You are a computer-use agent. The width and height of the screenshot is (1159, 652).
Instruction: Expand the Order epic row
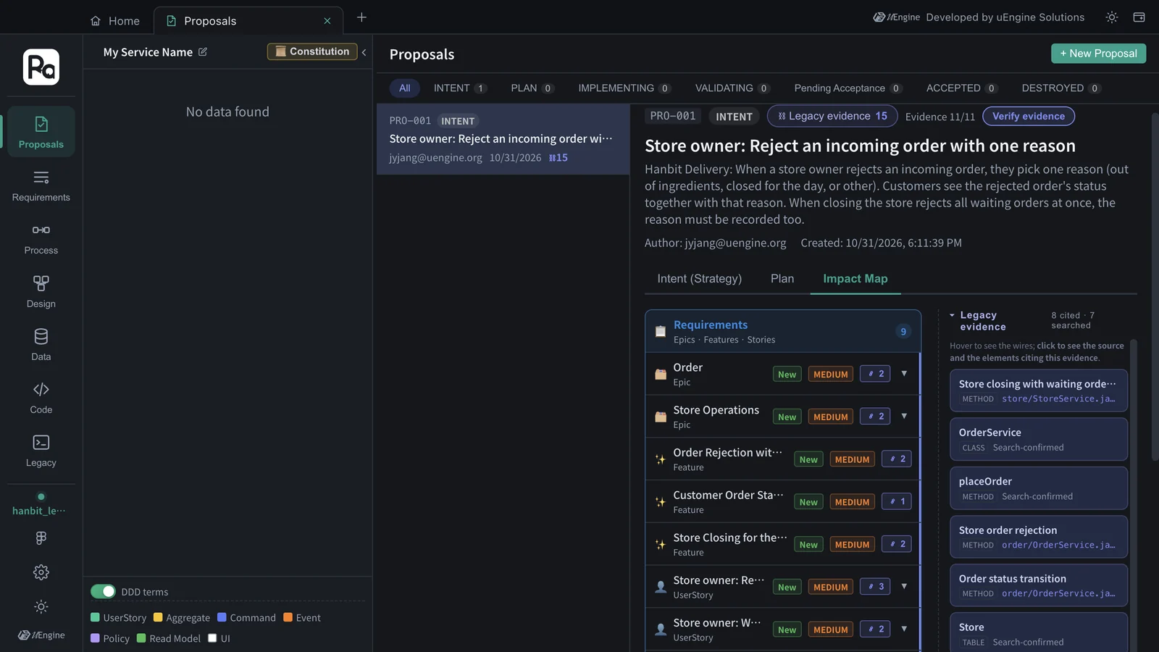tap(904, 374)
